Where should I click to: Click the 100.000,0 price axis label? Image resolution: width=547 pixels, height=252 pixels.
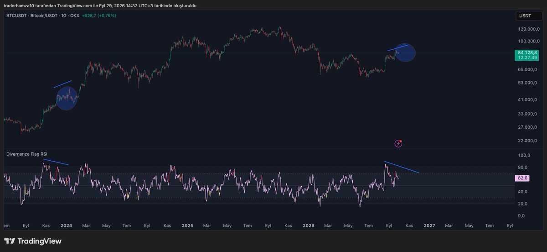click(x=528, y=41)
